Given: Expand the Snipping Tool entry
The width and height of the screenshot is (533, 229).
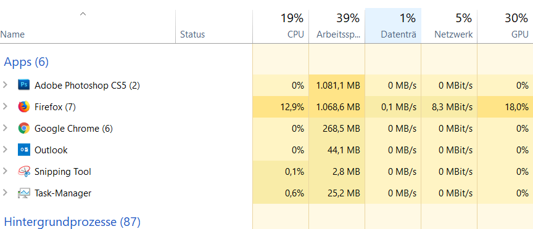Looking at the screenshot, I should pyautogui.click(x=5, y=171).
